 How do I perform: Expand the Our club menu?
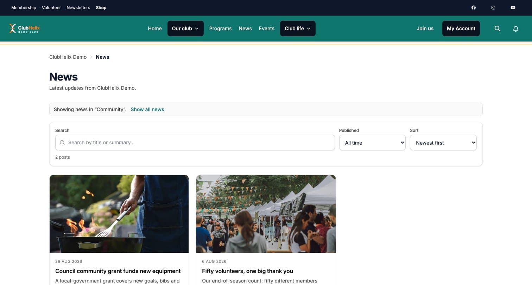tap(185, 28)
